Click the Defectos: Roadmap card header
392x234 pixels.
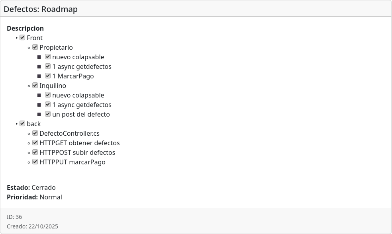41,9
